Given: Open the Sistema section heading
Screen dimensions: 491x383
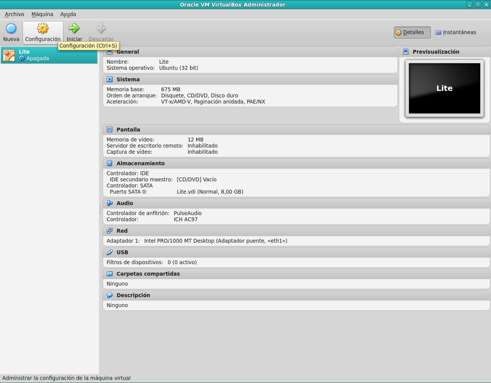Looking at the screenshot, I should coord(128,79).
